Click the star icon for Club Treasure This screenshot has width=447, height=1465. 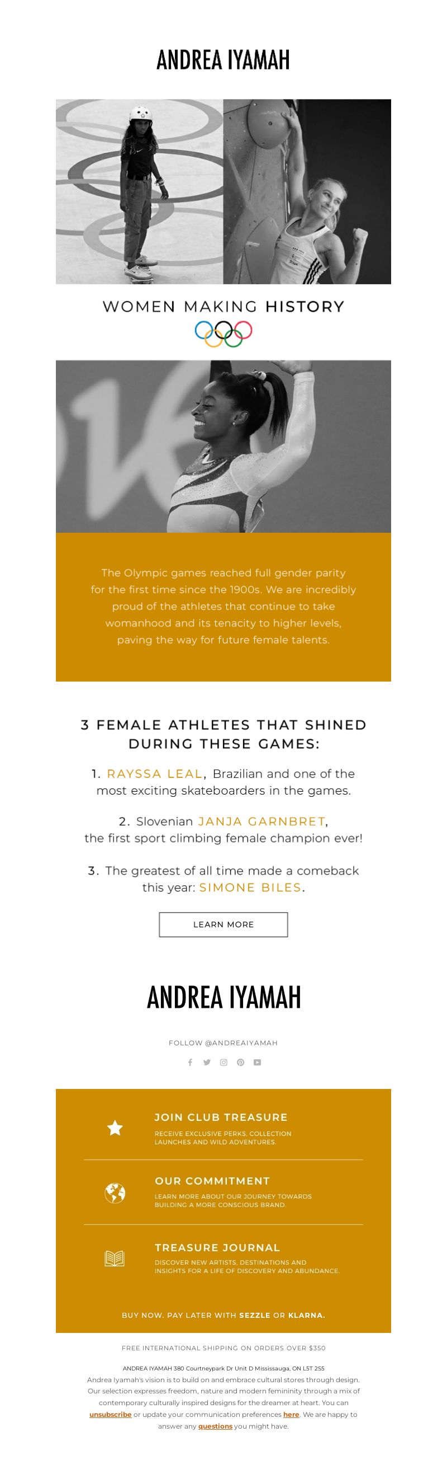click(x=115, y=1128)
